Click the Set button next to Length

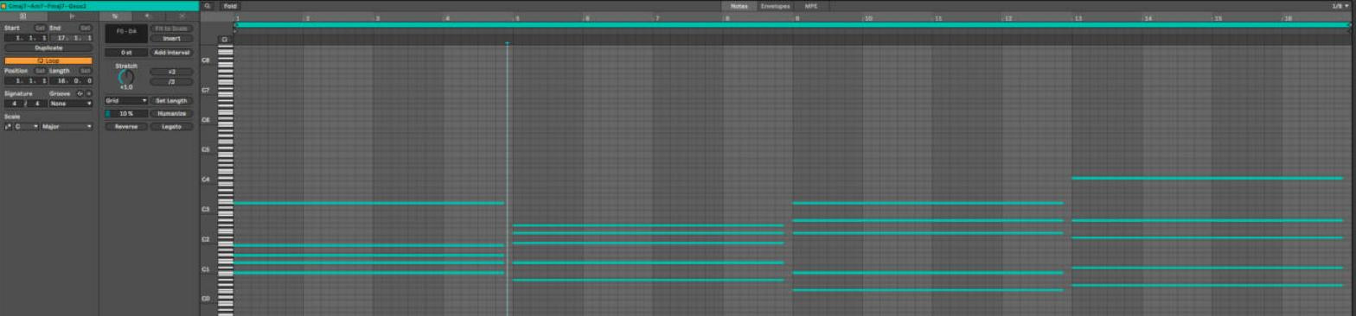click(85, 71)
